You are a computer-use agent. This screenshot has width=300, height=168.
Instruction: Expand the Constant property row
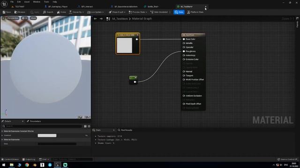point(2,135)
